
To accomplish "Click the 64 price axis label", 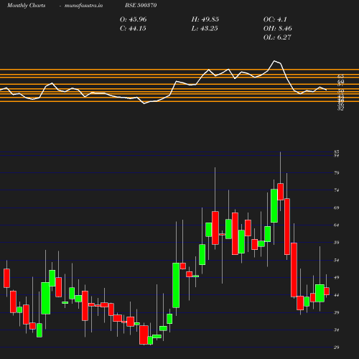I will [337, 225].
